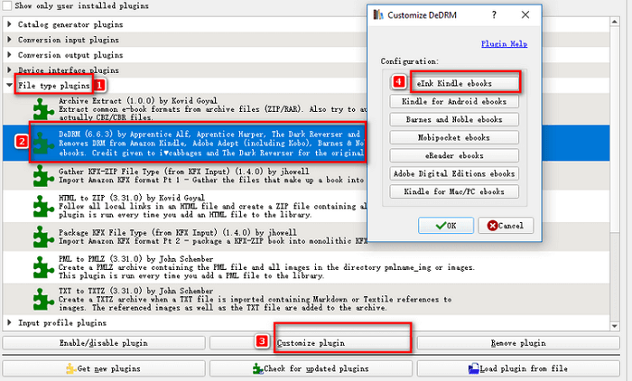Confirm with the OK button

(x=446, y=226)
